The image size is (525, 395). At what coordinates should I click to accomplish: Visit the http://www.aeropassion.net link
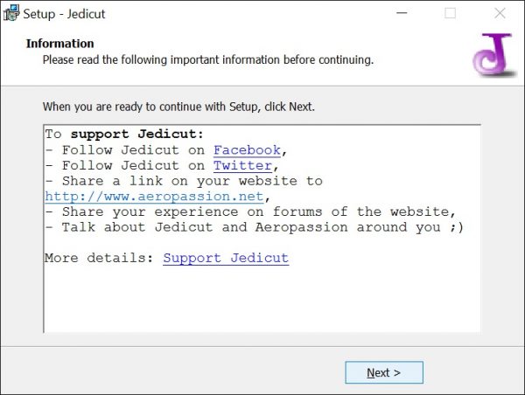click(x=154, y=197)
